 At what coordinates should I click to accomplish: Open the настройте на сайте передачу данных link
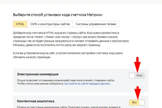click(87, 84)
